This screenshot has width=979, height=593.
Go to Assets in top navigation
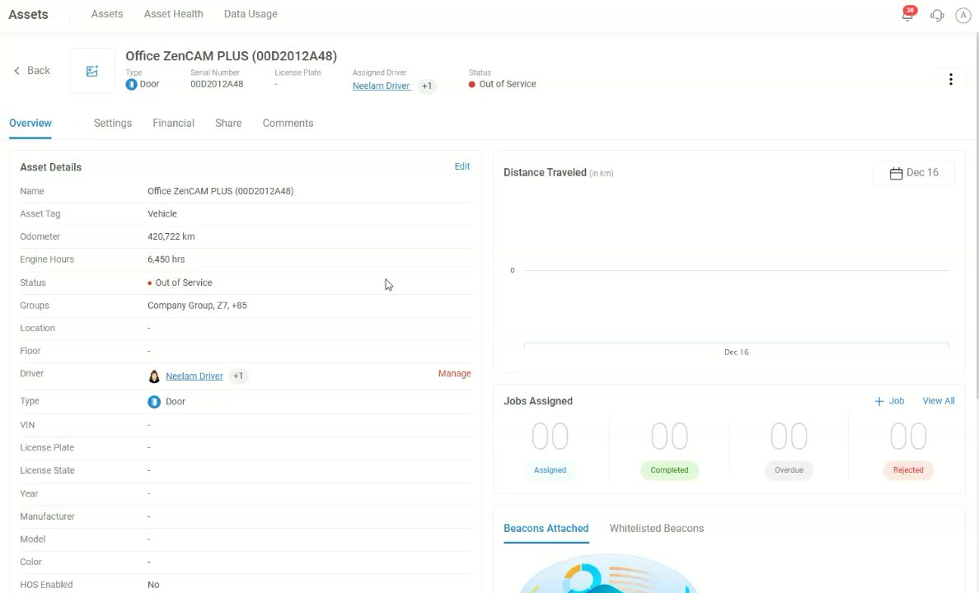coord(107,14)
